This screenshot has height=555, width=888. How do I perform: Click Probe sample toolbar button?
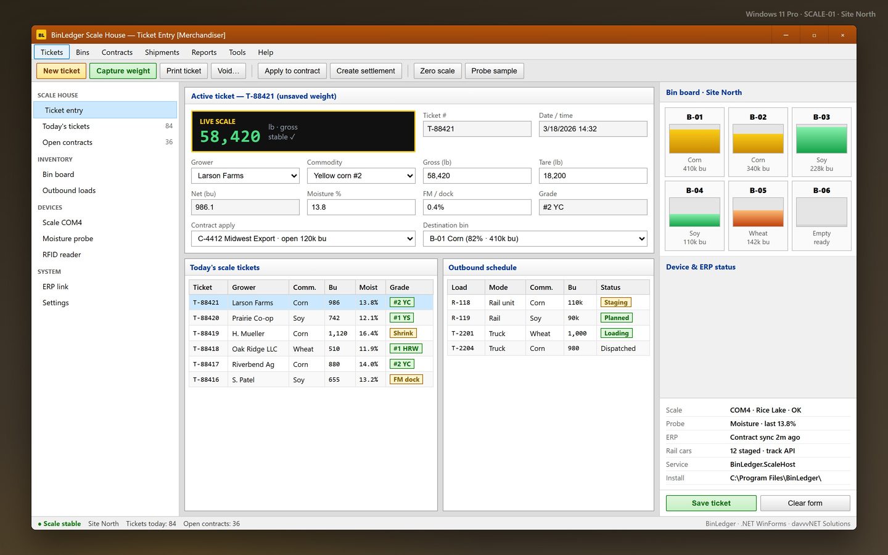(494, 71)
